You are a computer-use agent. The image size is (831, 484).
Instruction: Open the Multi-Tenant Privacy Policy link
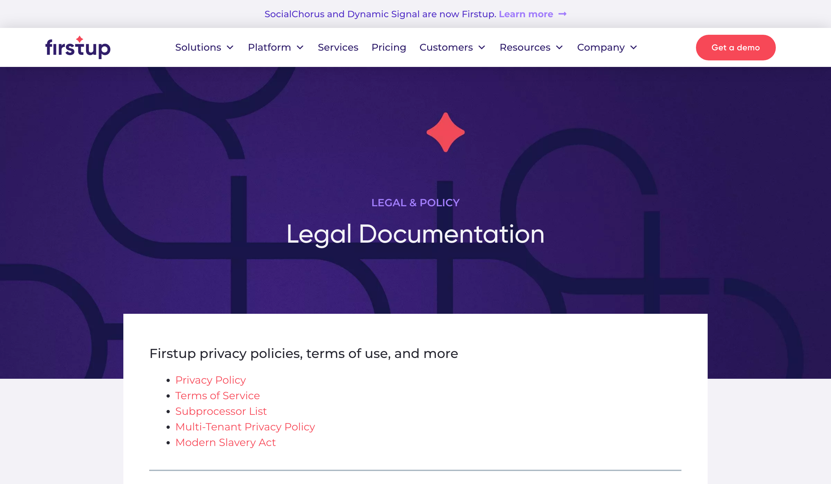point(245,427)
